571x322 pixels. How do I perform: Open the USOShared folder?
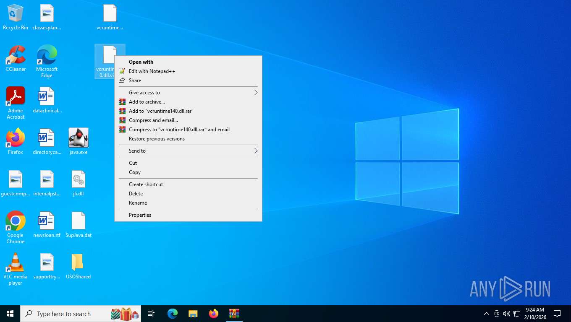click(x=79, y=266)
